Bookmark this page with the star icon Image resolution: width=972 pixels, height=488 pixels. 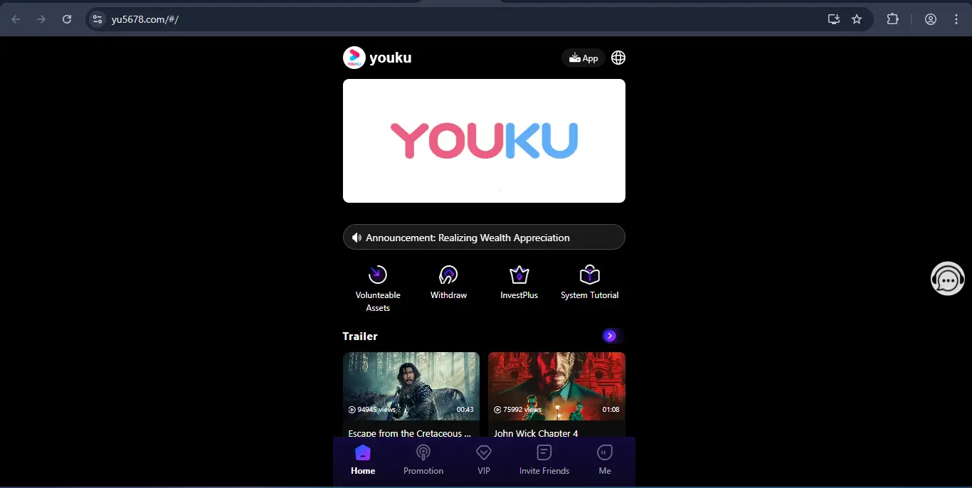click(x=857, y=19)
